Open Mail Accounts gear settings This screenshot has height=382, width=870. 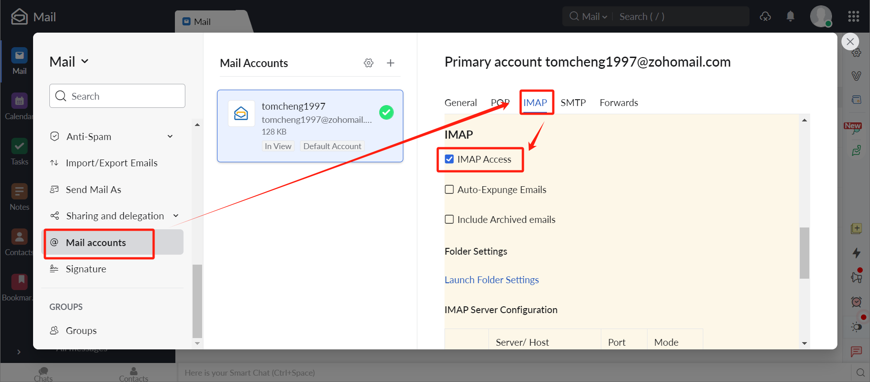click(x=369, y=63)
